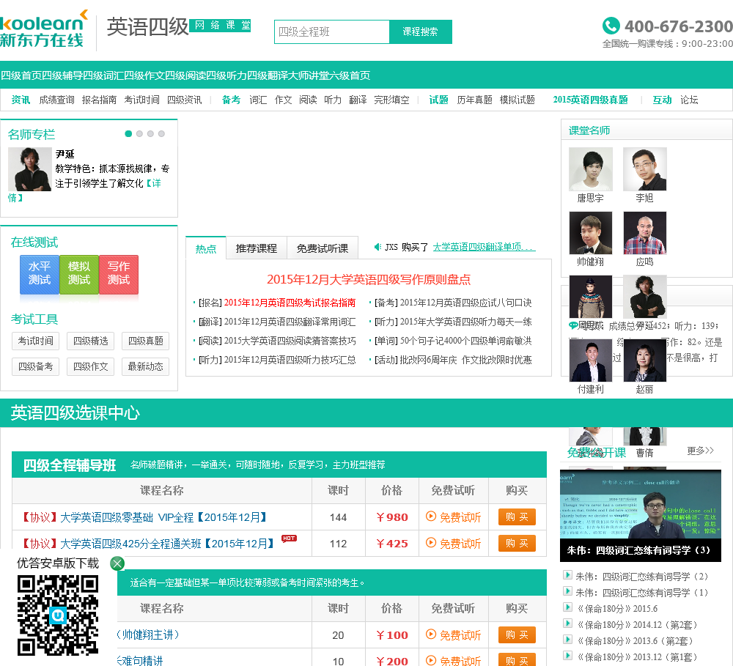The height and width of the screenshot is (666, 733).
Task: Open 2015英语四级真题 navigation link
Action: click(x=590, y=100)
